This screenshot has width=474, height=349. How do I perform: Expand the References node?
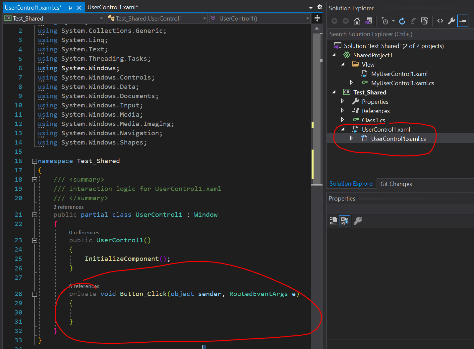click(x=342, y=110)
